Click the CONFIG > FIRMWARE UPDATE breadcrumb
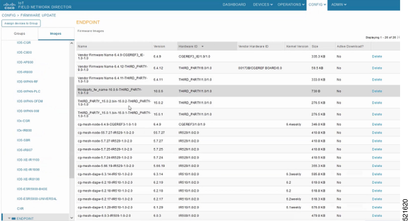The image size is (408, 221). [x=29, y=15]
